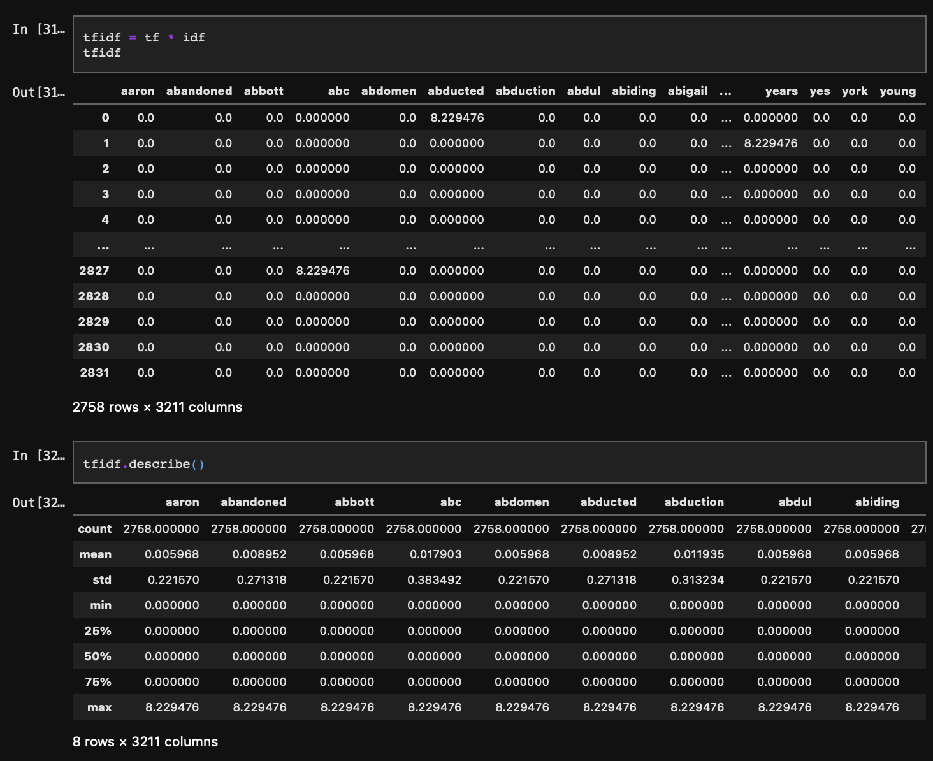Click row index 2 in tfidf table

[105, 169]
